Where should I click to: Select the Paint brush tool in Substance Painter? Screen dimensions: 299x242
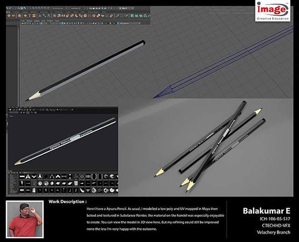[x=14, y=110]
